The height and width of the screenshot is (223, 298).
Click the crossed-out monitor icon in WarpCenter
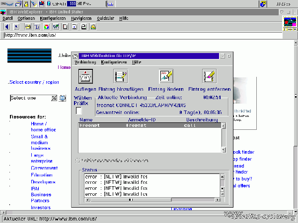click(42, 3)
